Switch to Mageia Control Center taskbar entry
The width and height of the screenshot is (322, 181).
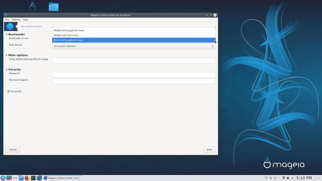coord(63,178)
